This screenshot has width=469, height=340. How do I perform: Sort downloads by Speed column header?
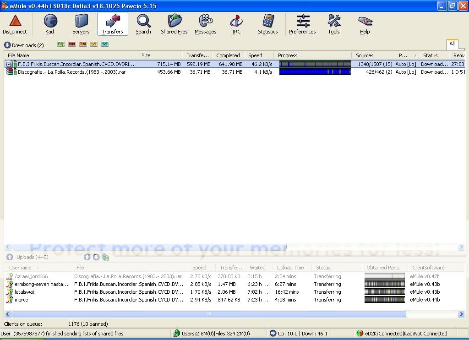pos(259,55)
